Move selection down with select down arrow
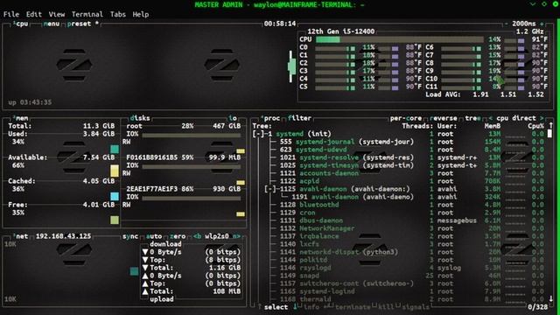This screenshot has height=315, width=560. (x=295, y=306)
